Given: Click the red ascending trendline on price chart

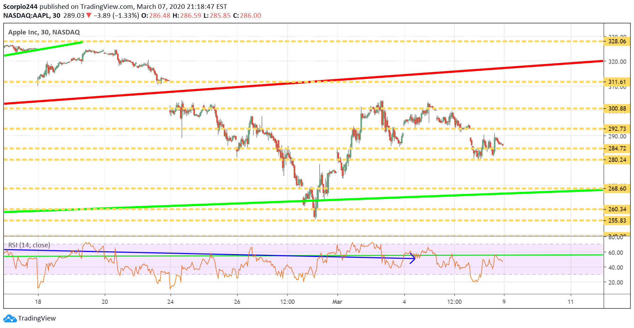Looking at the screenshot, I should tap(303, 82).
